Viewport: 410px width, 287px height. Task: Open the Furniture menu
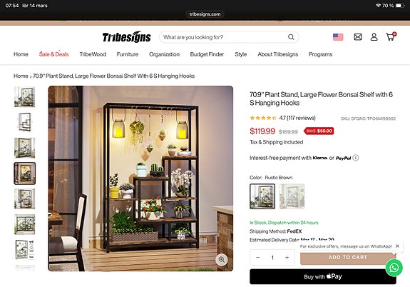(128, 54)
